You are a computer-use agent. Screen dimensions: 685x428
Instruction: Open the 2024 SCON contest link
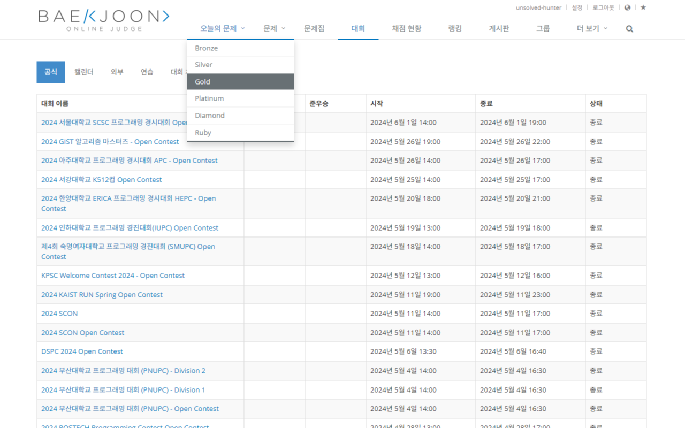click(x=59, y=314)
